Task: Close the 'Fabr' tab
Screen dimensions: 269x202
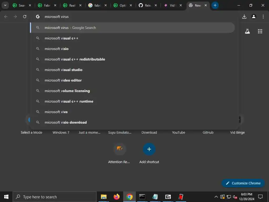Action: 55,5
